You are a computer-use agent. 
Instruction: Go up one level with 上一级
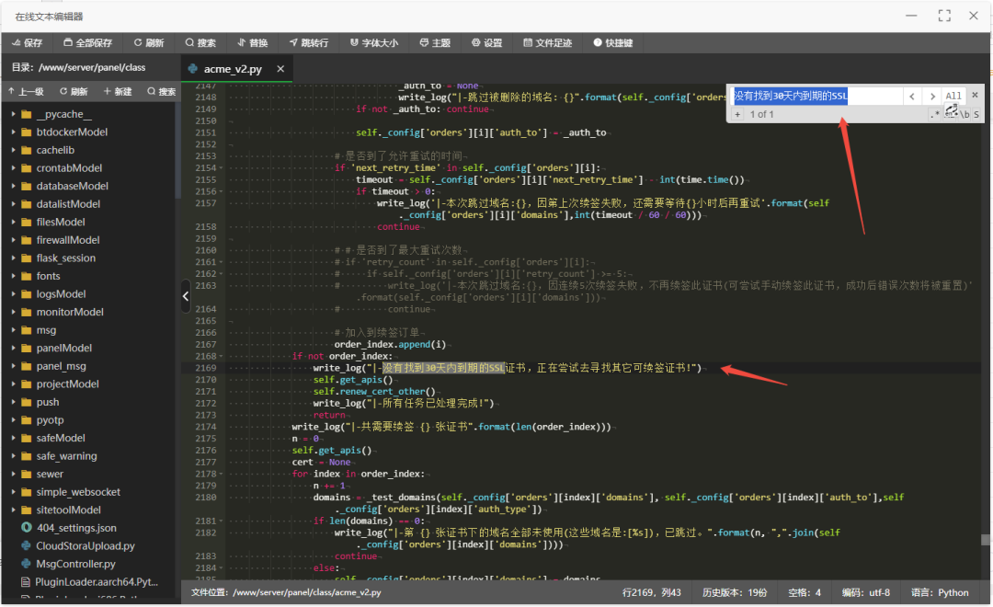coord(26,92)
